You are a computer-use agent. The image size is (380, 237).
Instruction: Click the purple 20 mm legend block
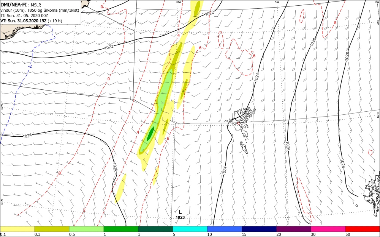coord(294,229)
